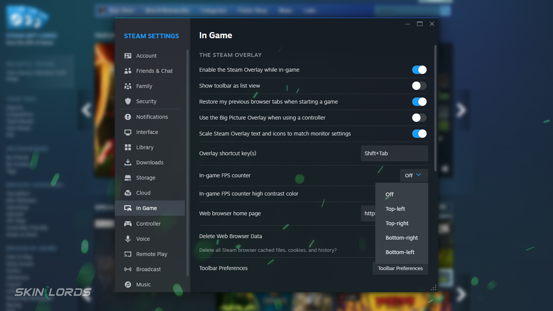Toggle Scale Steam Overlay text setting
The width and height of the screenshot is (553, 311).
coord(419,134)
